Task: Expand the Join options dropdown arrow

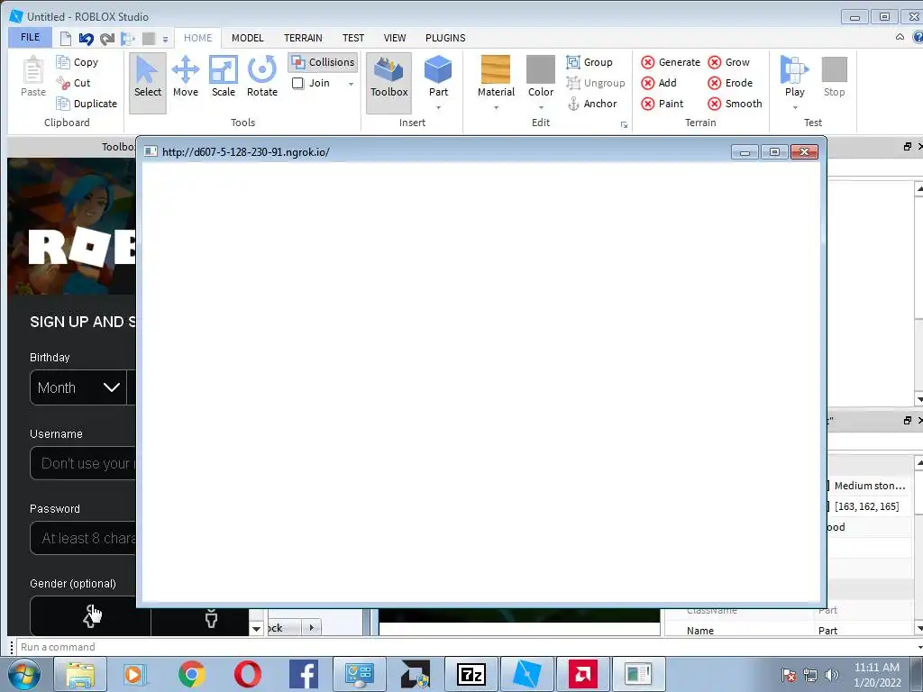Action: 351,84
